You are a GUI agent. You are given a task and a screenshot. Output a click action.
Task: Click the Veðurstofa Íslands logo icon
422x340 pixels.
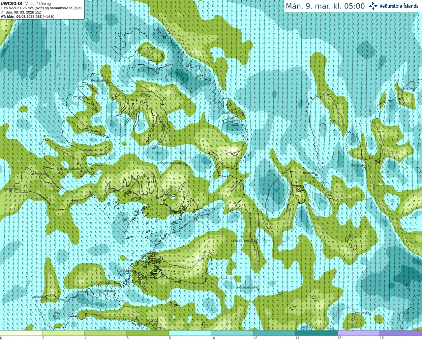tap(373, 6)
